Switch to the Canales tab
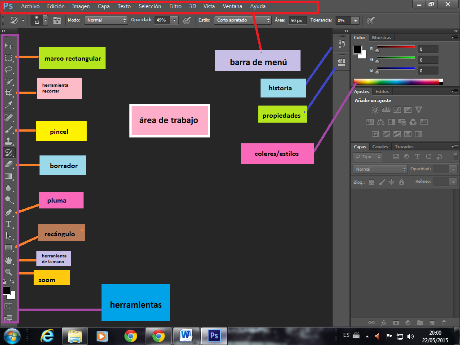This screenshot has width=460, height=345. click(380, 147)
